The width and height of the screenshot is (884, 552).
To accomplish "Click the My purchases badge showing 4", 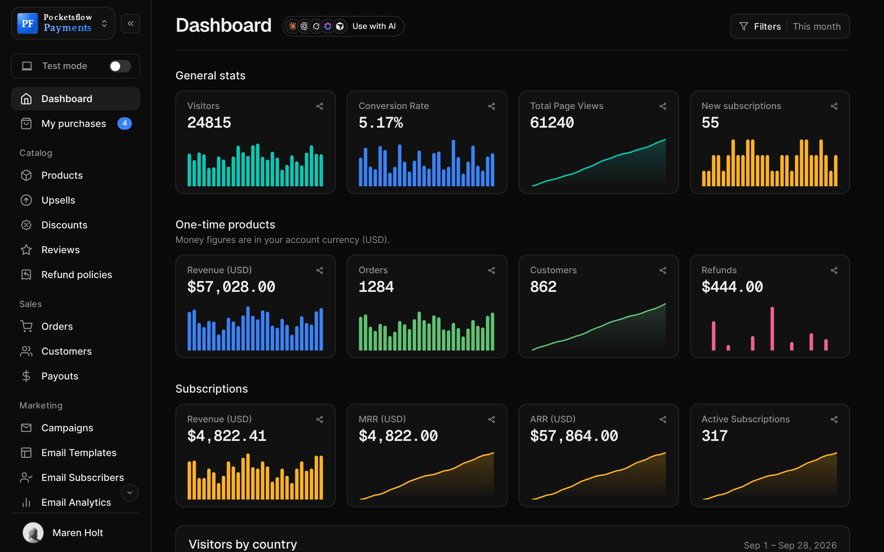I will 124,123.
